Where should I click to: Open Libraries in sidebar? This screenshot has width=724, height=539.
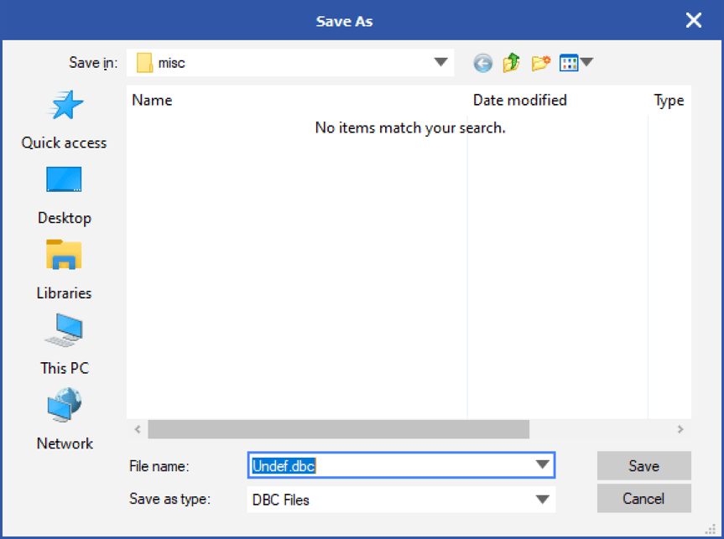[64, 269]
